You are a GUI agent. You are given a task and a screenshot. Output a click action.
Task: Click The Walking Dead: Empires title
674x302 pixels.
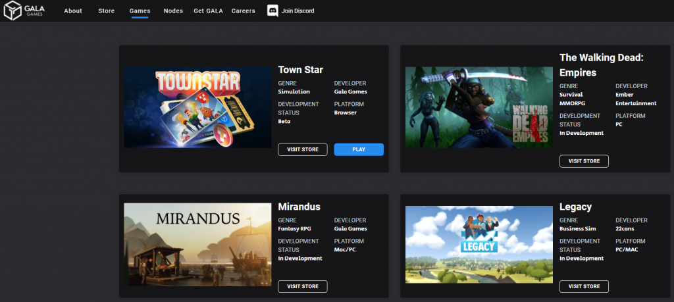point(602,65)
